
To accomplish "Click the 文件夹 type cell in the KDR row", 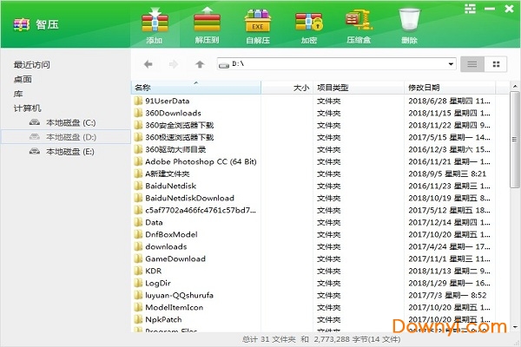I will click(x=328, y=271).
